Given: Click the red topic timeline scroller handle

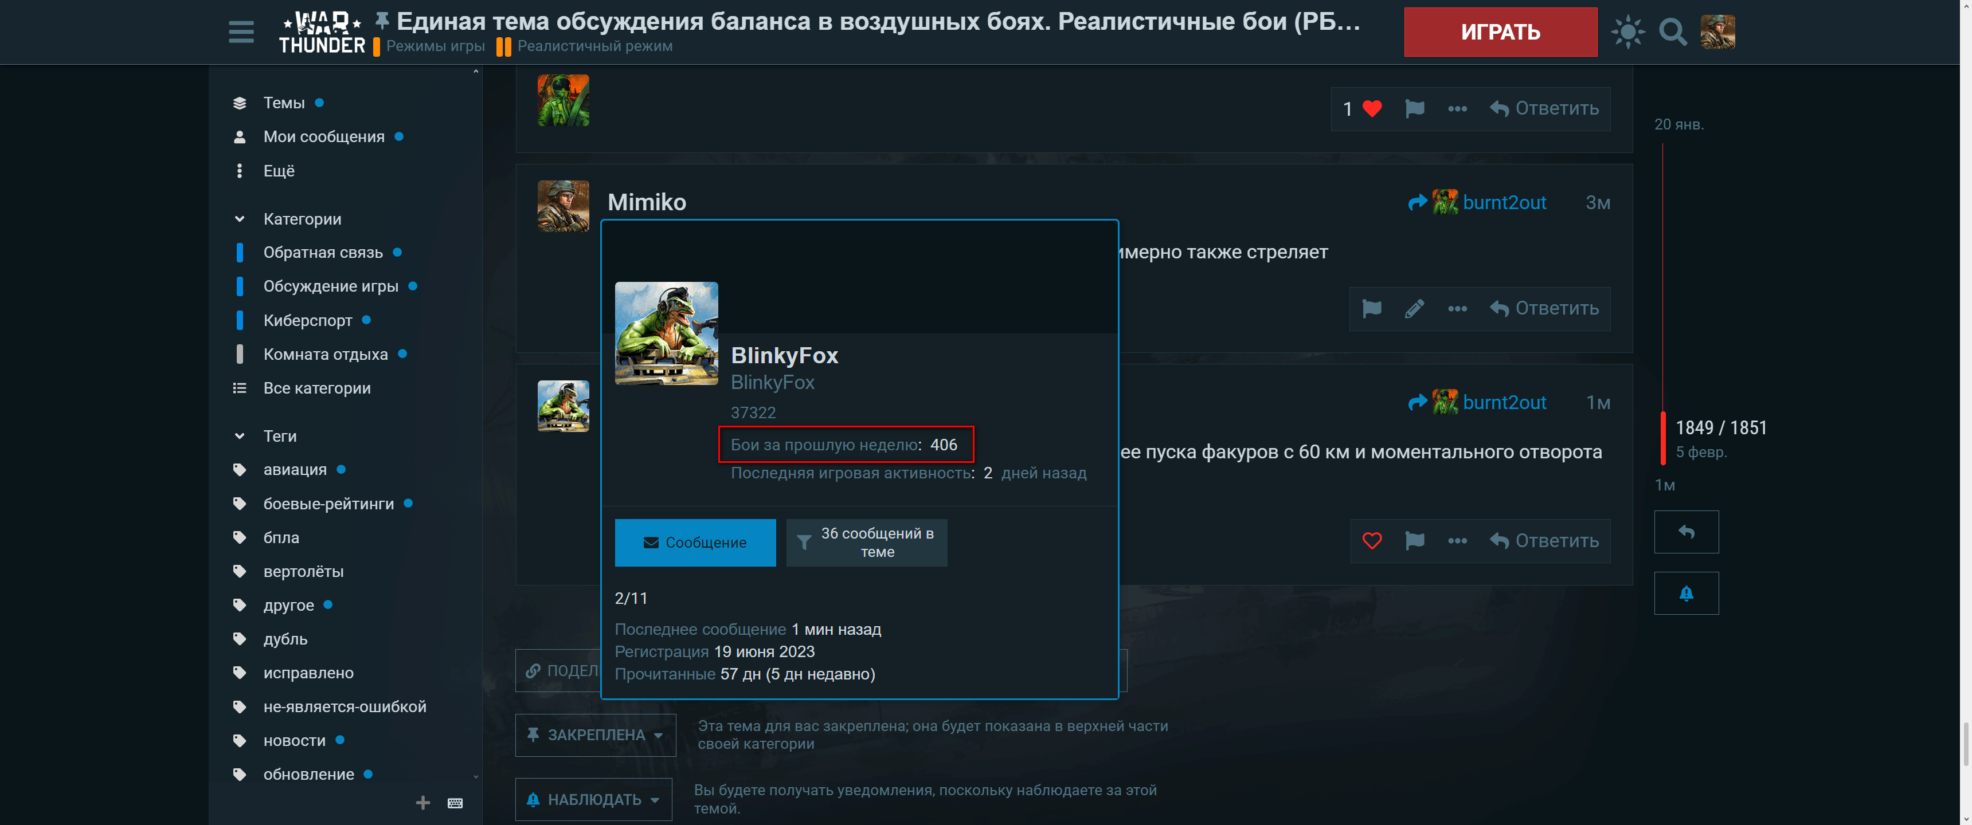Looking at the screenshot, I should coord(1662,438).
